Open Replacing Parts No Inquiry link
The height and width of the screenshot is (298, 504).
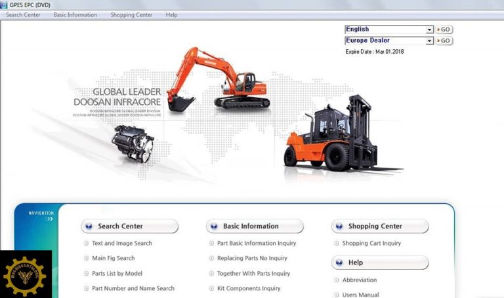pos(252,258)
